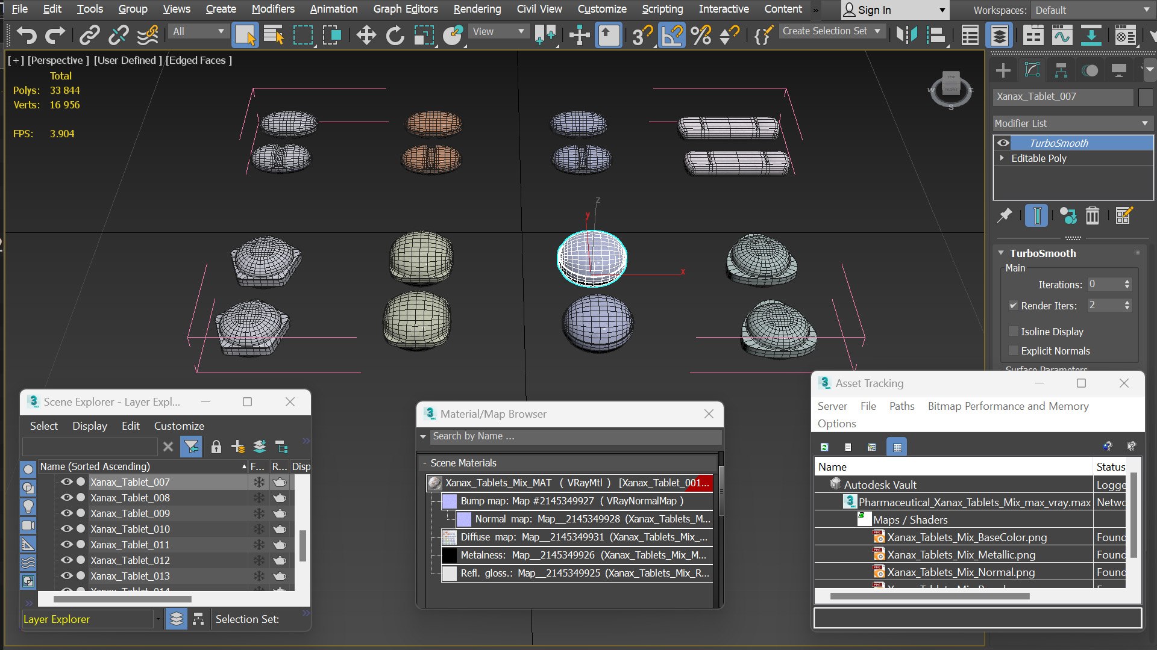Hide Xanax_Tablet_007 with its eye icon

[66, 482]
